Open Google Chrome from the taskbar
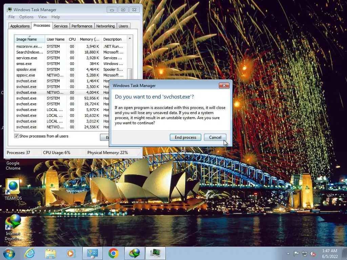The width and height of the screenshot is (347, 260). 113,253
